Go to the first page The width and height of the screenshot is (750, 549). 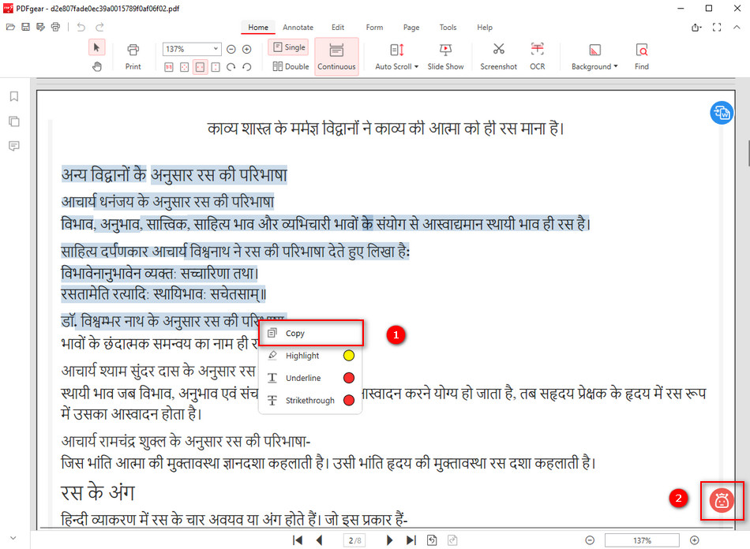(x=298, y=540)
